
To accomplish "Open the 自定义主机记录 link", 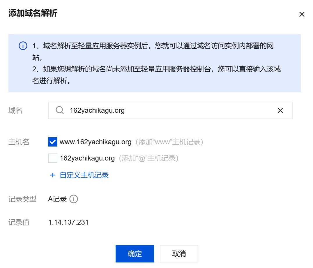I will click(x=84, y=175).
